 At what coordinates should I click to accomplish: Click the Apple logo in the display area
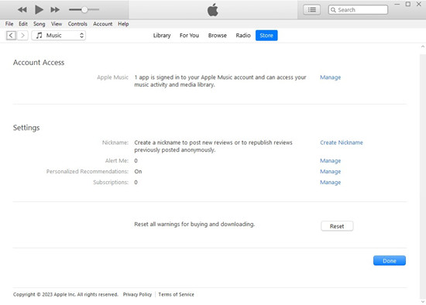point(213,10)
